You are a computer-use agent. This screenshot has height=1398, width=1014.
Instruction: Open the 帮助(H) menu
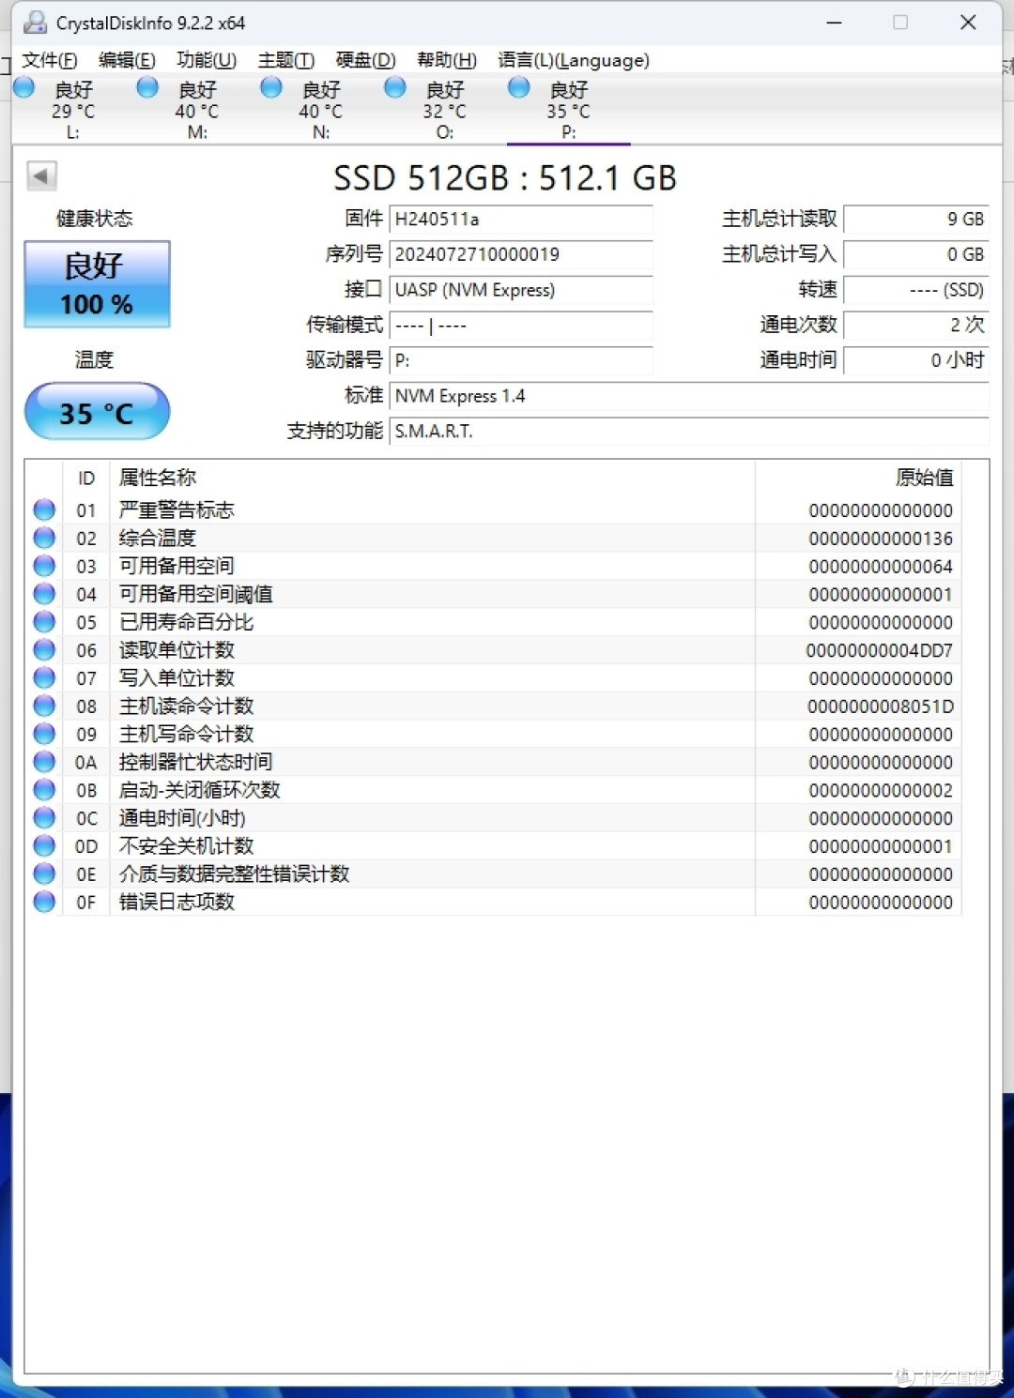point(447,60)
